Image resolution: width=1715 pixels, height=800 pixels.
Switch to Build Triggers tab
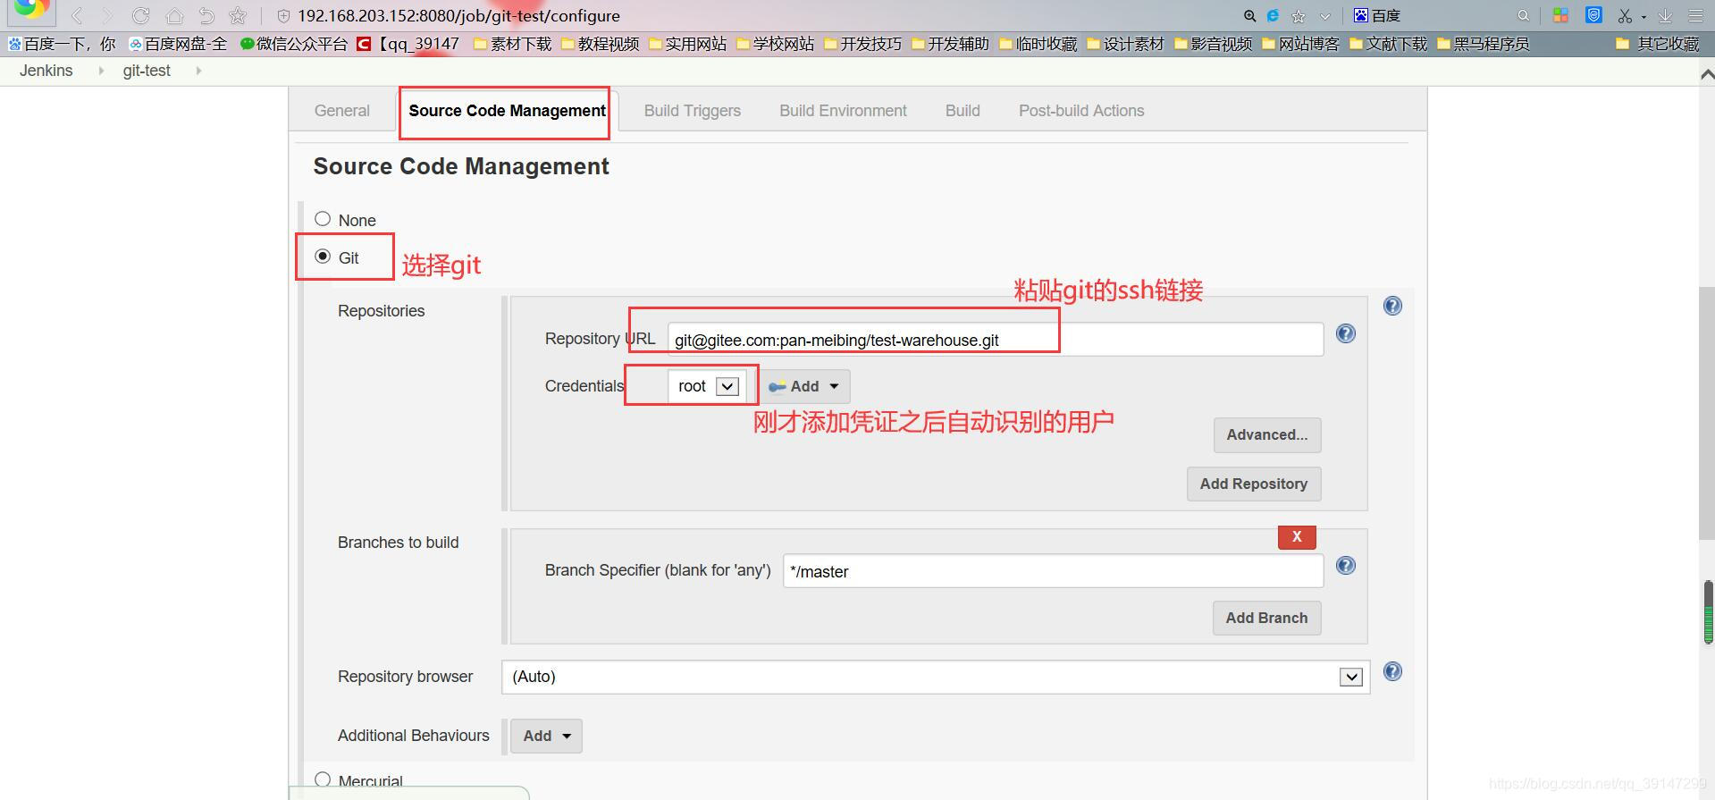[693, 111]
